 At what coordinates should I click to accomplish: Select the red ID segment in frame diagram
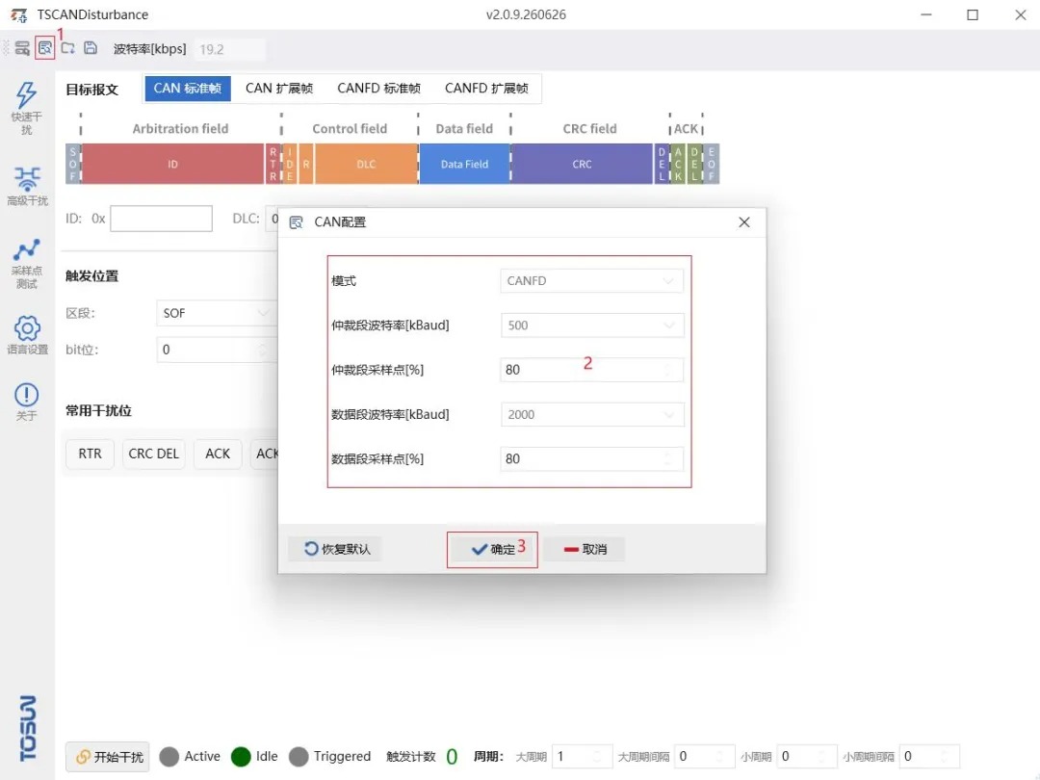pos(172,164)
